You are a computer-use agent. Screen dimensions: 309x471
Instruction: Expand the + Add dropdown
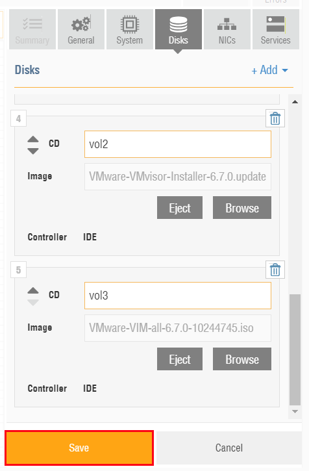click(x=269, y=70)
